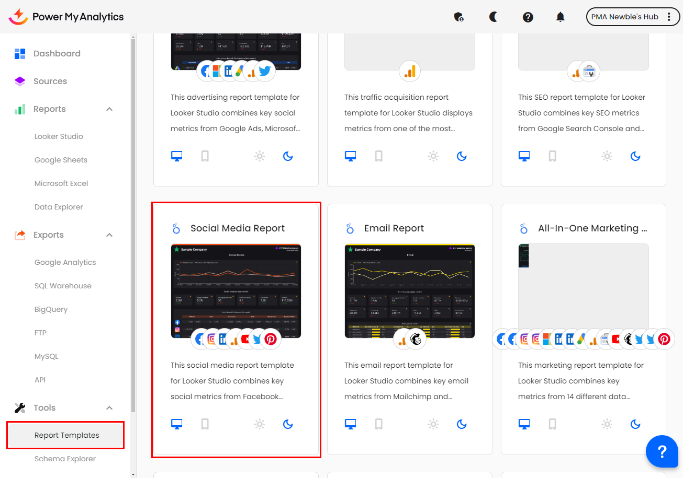Open the Schema Explorer tool link
Image resolution: width=683 pixels, height=478 pixels.
(65, 459)
